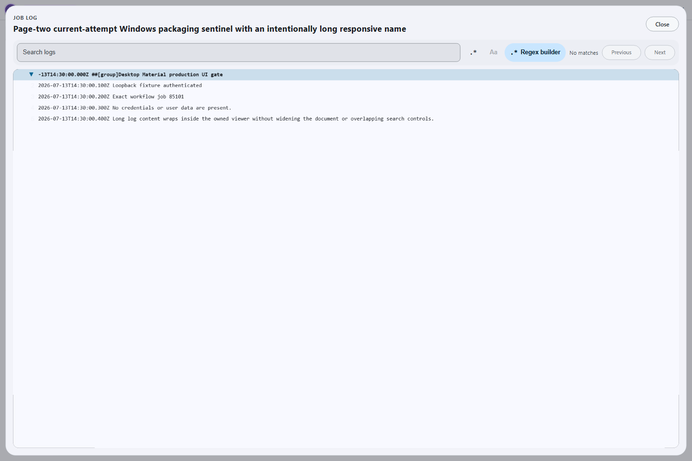Screen dimensions: 692x461
Task: Click the JOB LOG label
Action: (25, 18)
